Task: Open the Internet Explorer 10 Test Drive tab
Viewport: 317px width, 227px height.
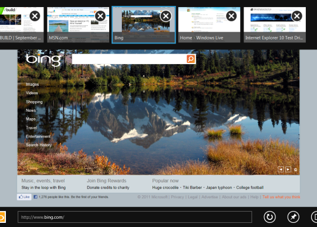Action: [x=275, y=25]
